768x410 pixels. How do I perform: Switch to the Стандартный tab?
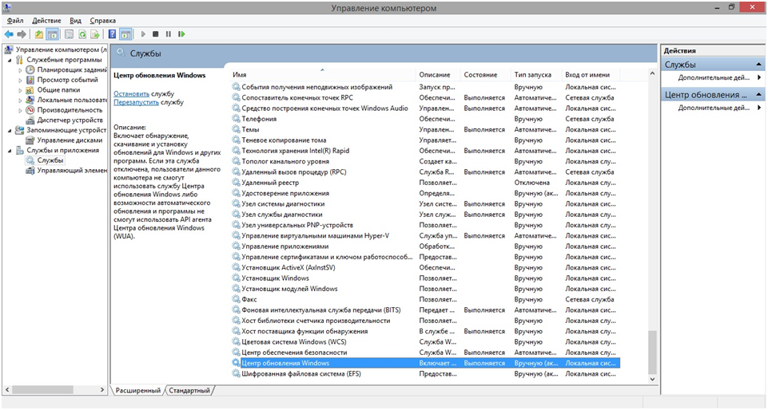pos(190,391)
